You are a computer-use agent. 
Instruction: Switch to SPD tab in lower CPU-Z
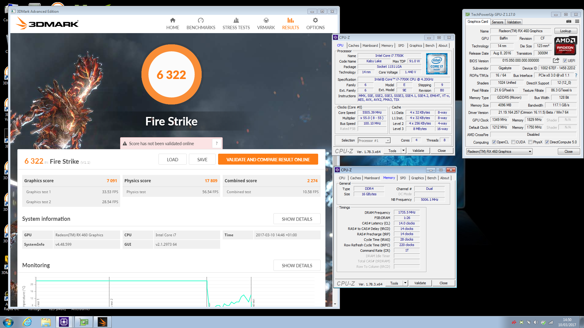click(x=403, y=178)
